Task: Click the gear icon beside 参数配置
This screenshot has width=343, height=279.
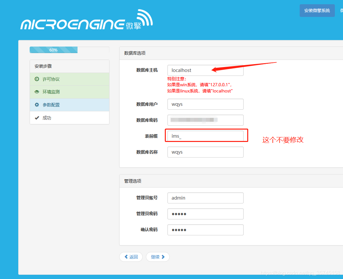Action: [37, 105]
